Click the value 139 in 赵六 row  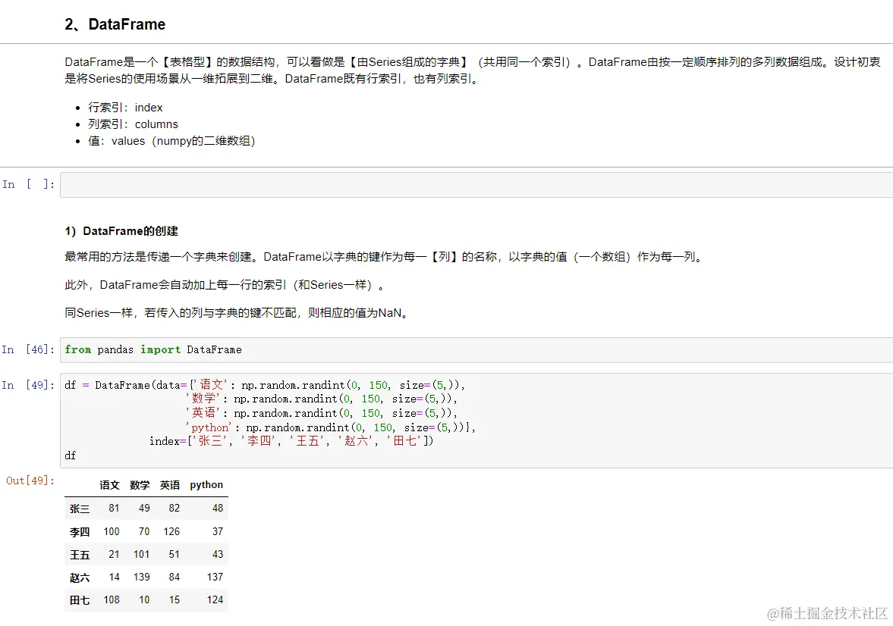point(142,577)
